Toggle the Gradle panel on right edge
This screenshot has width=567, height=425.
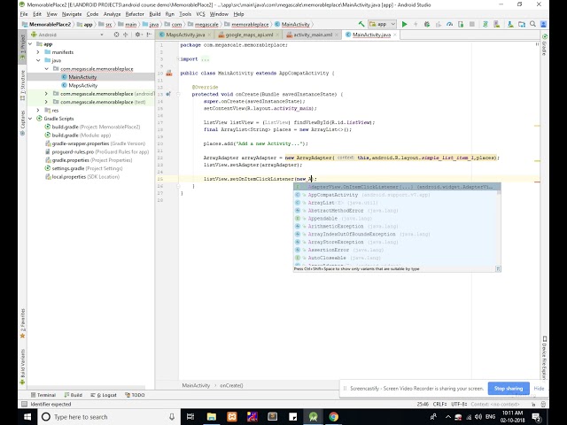point(544,45)
